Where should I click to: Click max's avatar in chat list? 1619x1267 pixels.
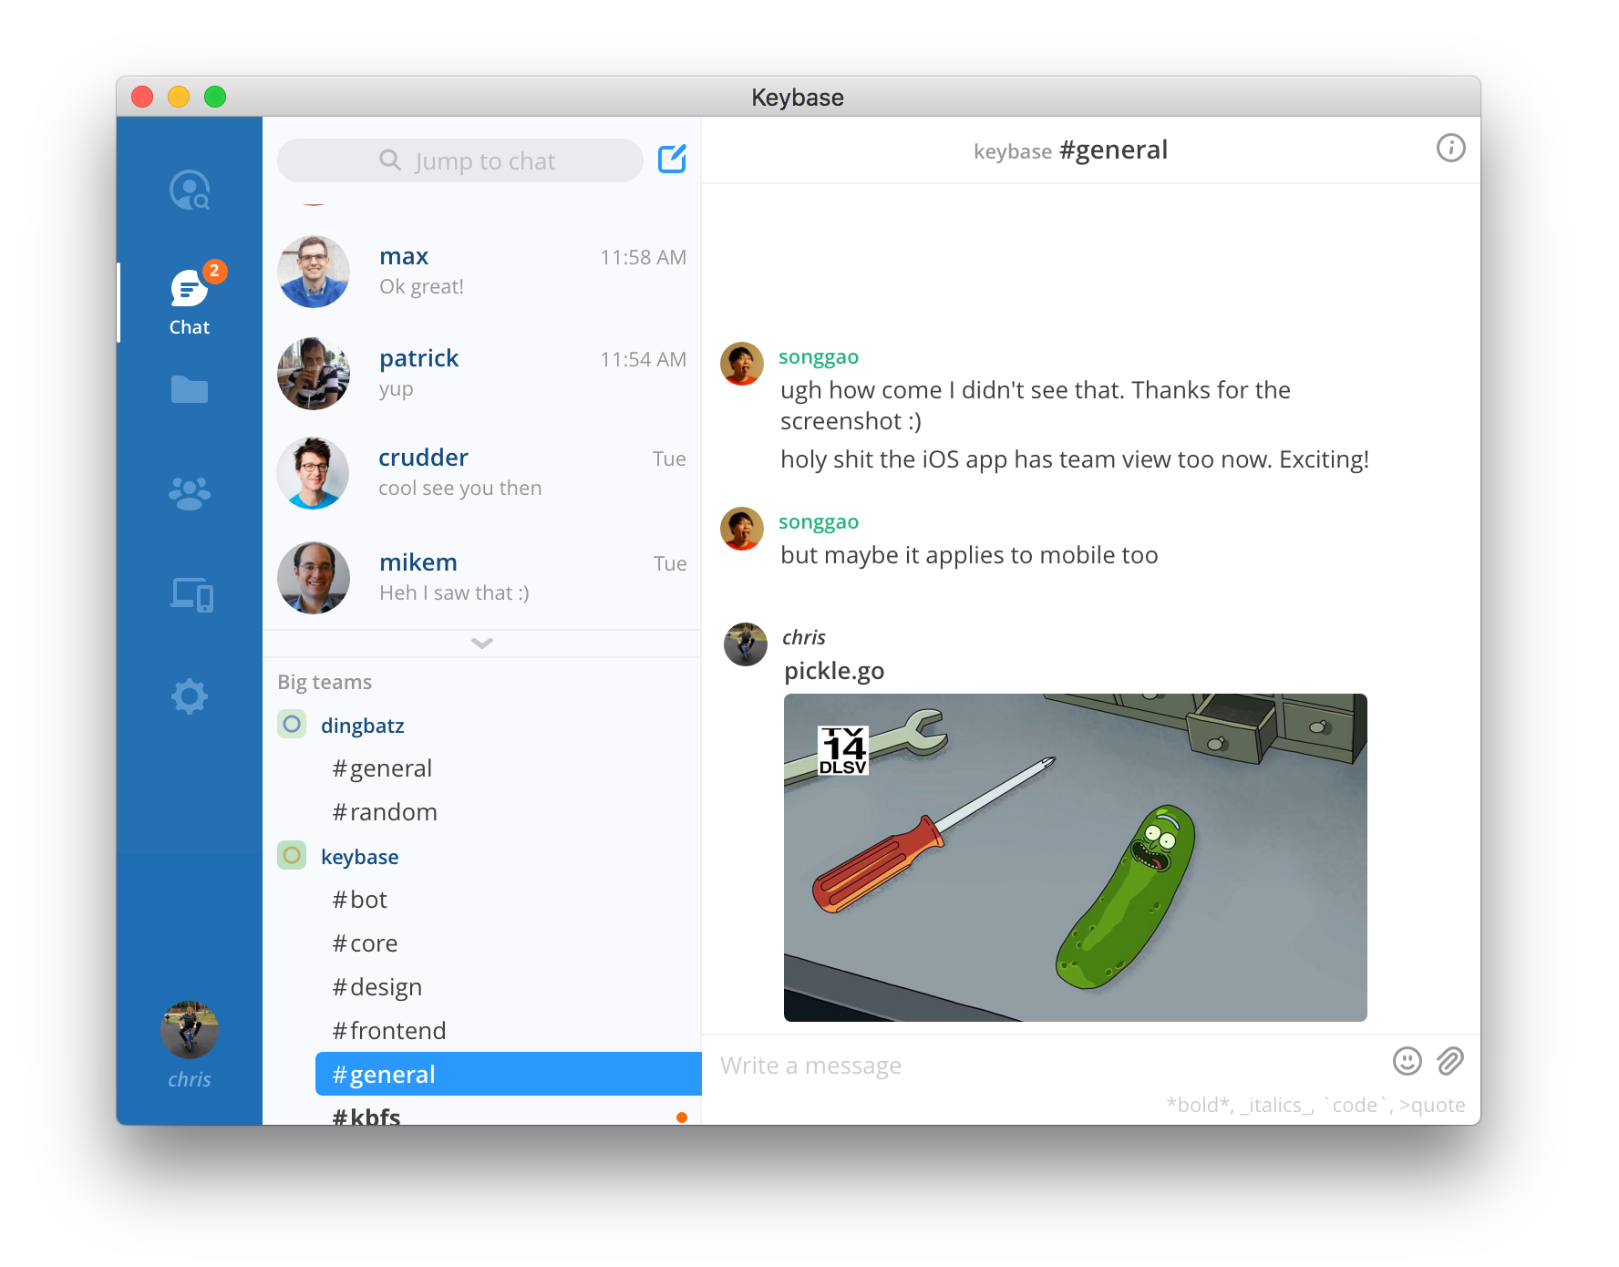(314, 272)
